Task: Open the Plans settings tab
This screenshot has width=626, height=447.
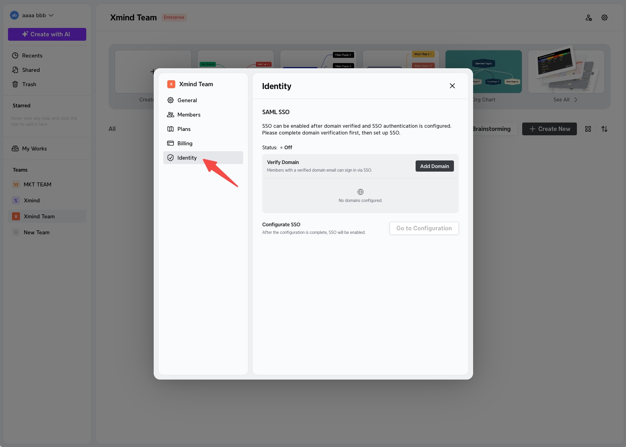Action: pos(203,129)
